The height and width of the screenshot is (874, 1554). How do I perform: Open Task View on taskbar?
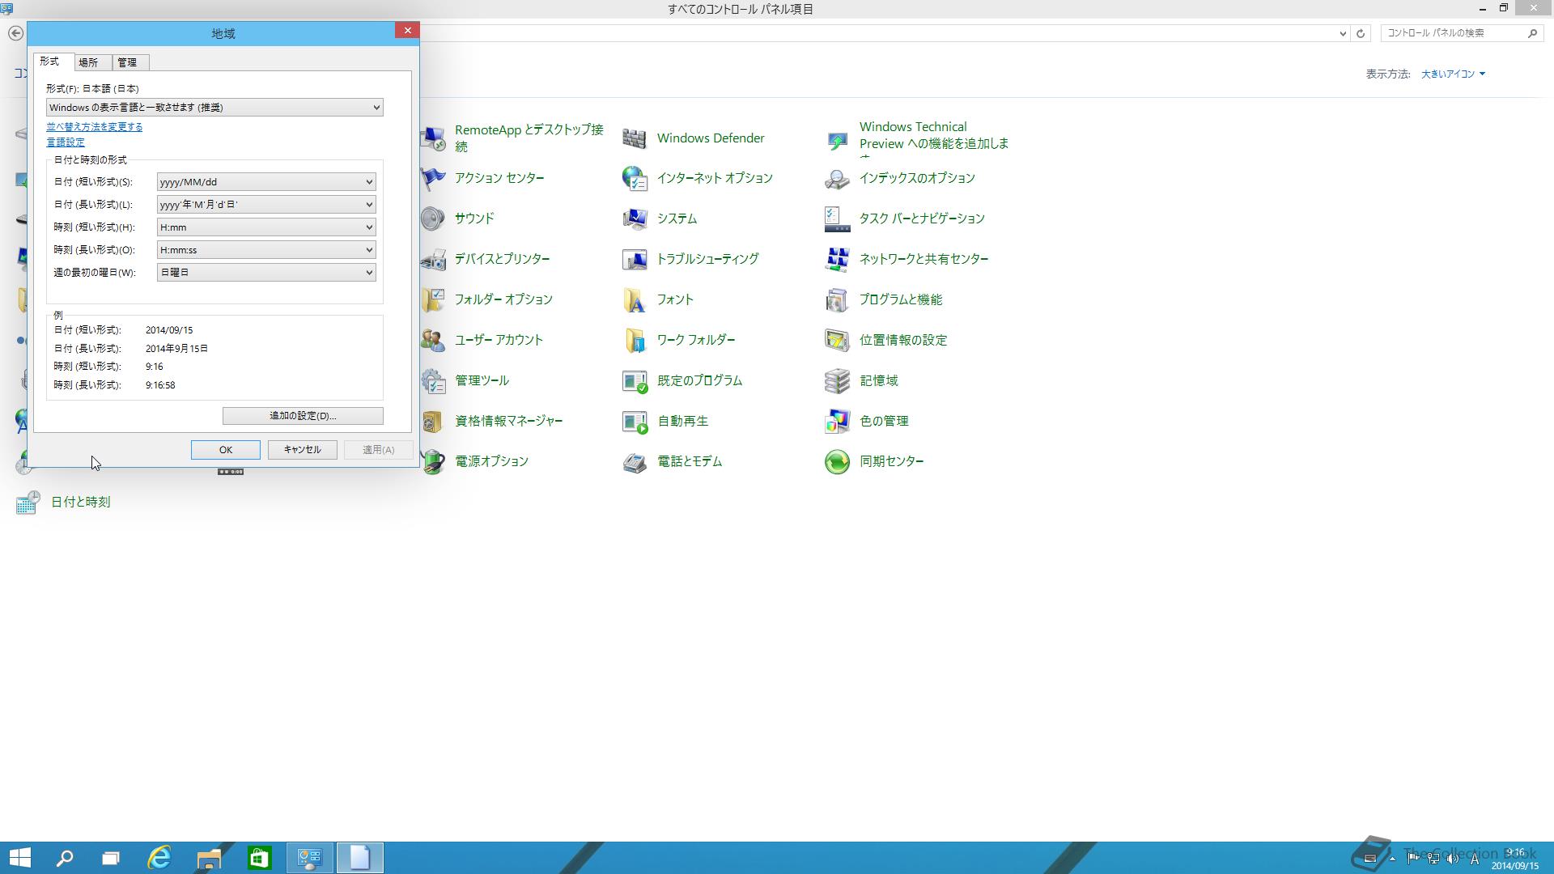(x=111, y=858)
